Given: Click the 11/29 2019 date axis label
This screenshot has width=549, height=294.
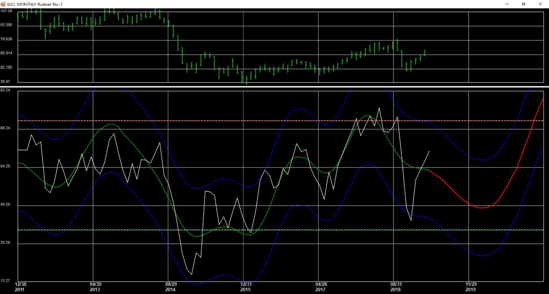Looking at the screenshot, I should [x=471, y=286].
